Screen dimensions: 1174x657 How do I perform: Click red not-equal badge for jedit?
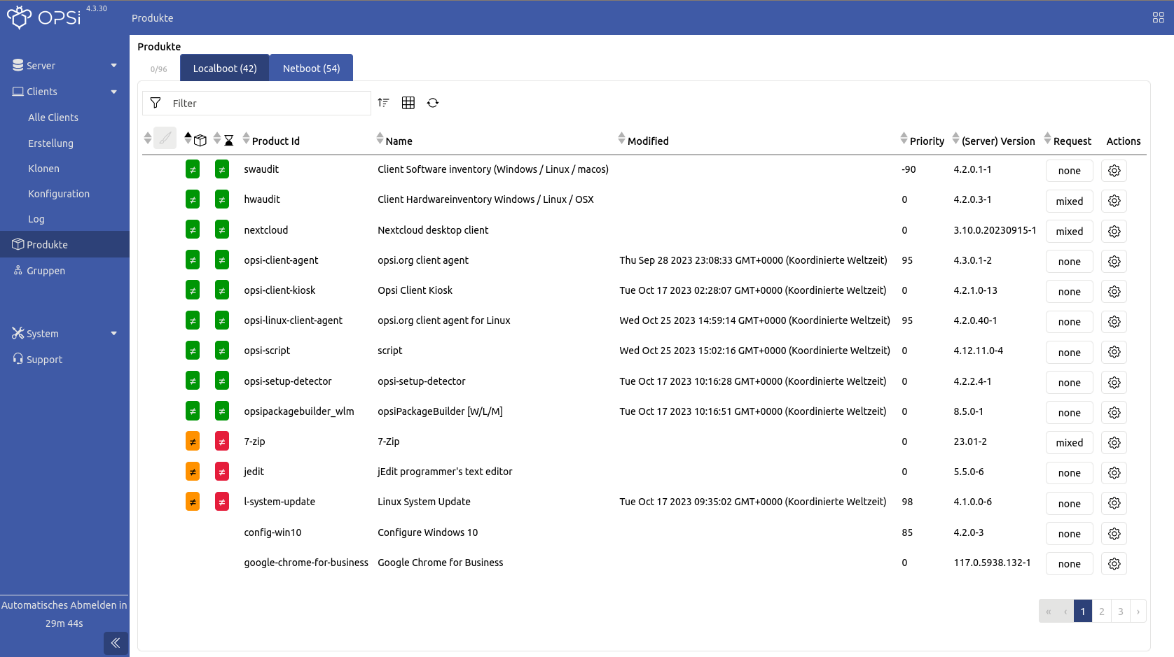click(222, 472)
